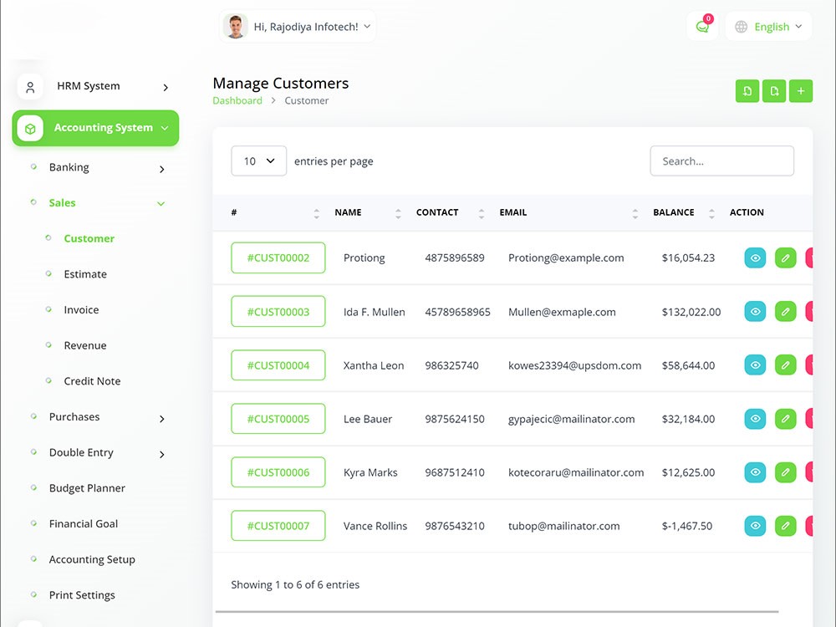Click the HRM System user icon
836x627 pixels.
30,87
